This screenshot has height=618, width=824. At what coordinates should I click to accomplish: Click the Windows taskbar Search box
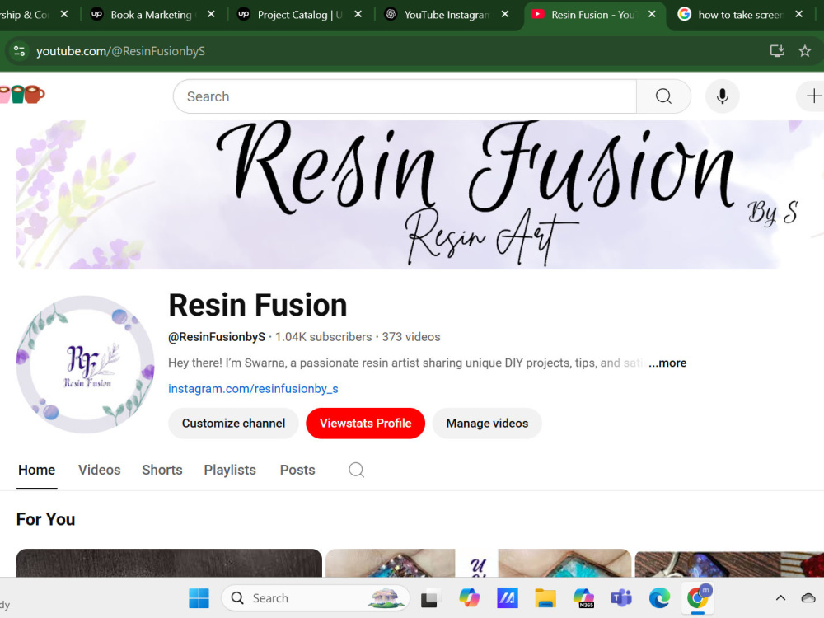316,598
